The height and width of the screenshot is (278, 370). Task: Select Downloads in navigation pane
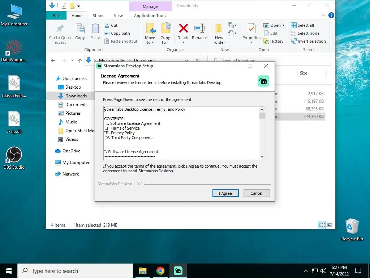tap(72, 96)
